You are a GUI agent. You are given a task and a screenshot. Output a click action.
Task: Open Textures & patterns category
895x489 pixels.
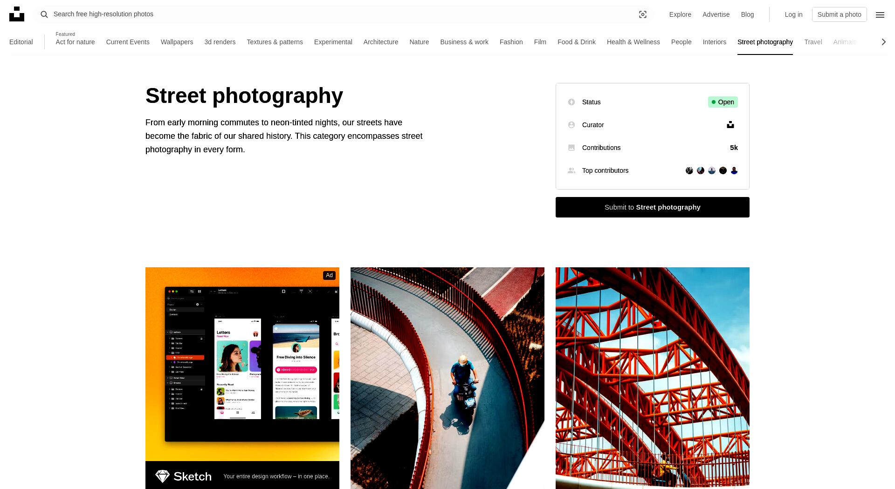pyautogui.click(x=275, y=42)
